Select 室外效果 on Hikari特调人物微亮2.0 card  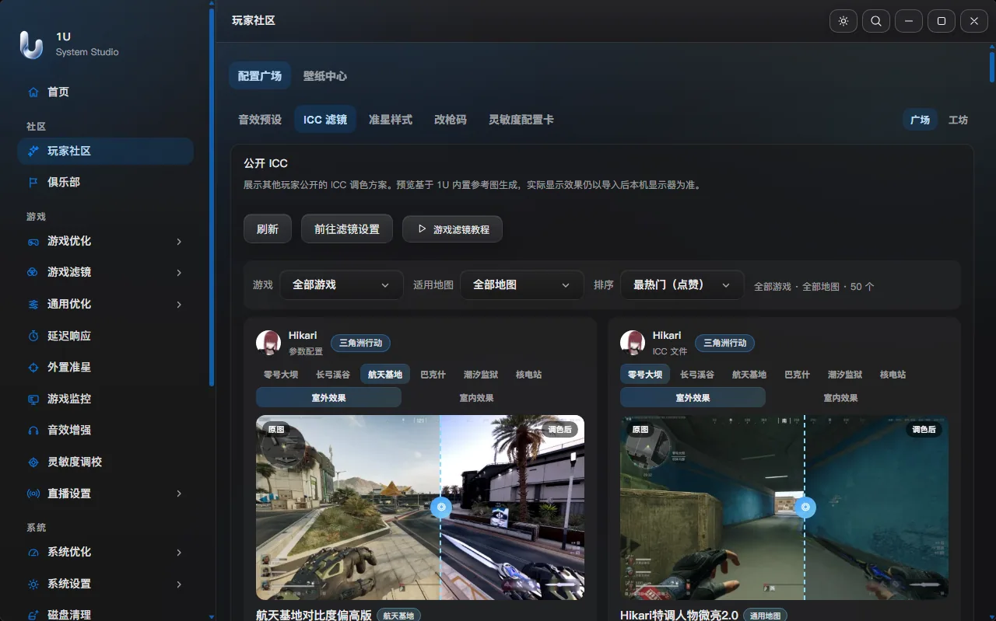pyautogui.click(x=693, y=398)
